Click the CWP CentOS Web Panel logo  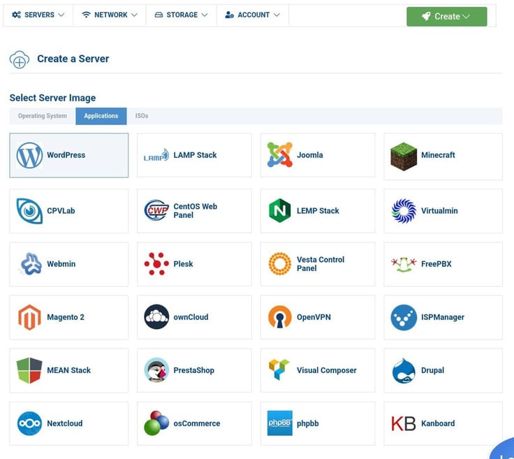[x=156, y=210]
